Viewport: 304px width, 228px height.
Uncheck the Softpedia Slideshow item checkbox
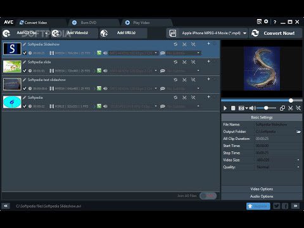pyautogui.click(x=25, y=53)
